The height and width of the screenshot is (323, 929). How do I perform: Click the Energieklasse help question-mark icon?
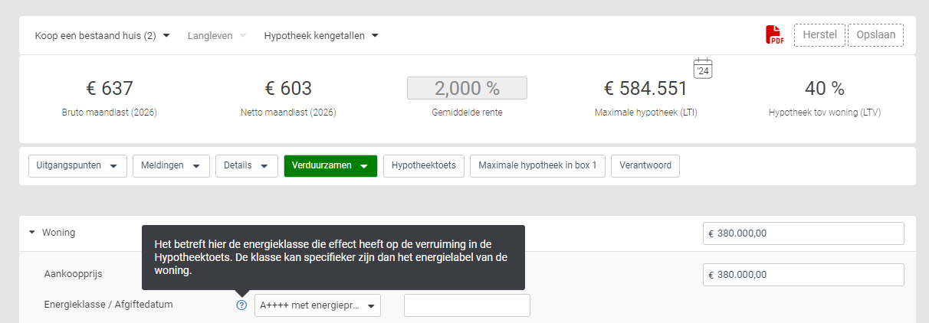241,305
